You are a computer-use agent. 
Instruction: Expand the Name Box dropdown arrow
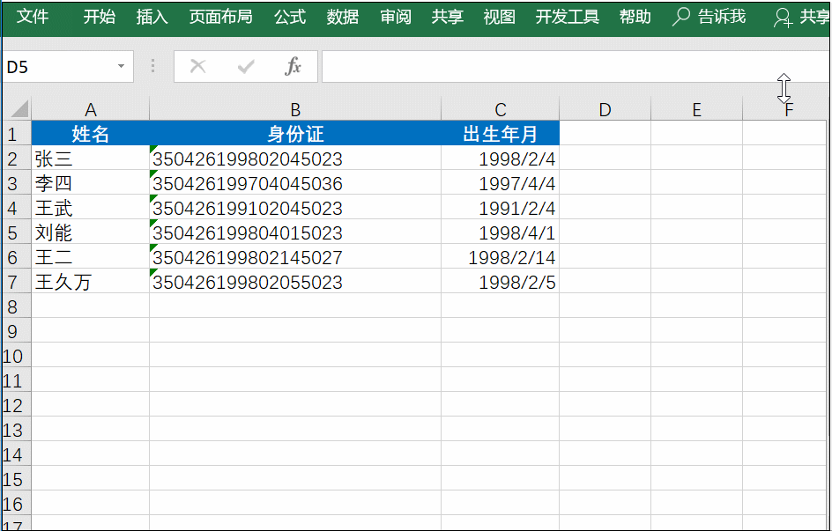tap(121, 67)
